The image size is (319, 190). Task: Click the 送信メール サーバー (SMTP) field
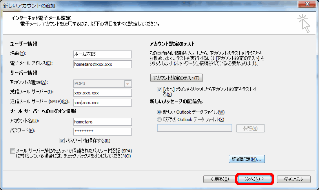102,103
